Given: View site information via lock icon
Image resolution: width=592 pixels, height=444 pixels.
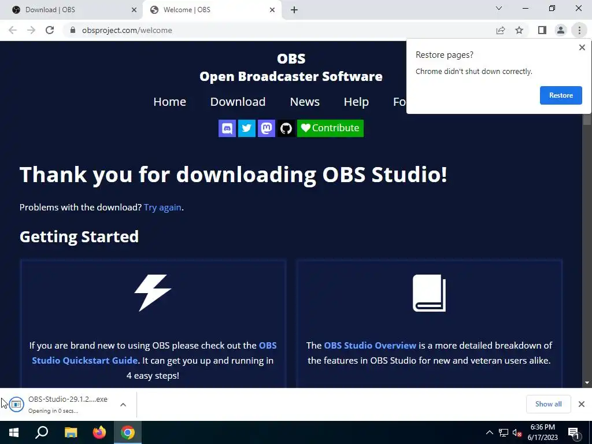Looking at the screenshot, I should [73, 30].
